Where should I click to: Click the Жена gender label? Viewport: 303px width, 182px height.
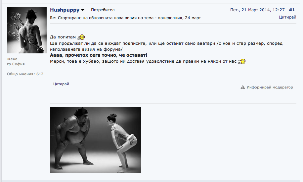12,59
